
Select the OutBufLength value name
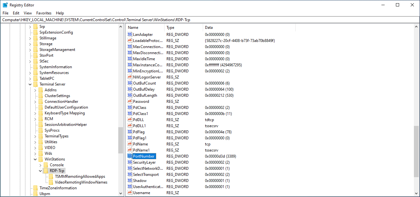tap(145, 95)
